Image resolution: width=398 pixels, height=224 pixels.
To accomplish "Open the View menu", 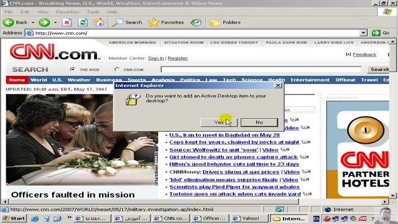I will [43, 12].
